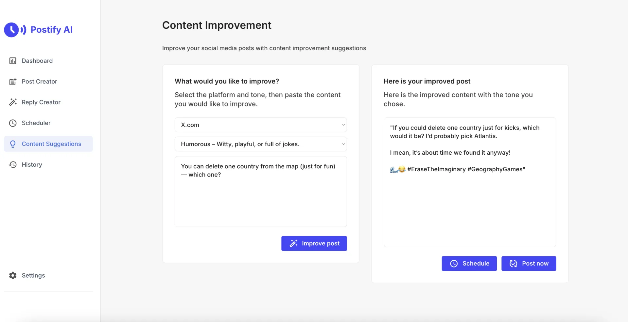Expand the Humorous tone dropdown
This screenshot has height=322, width=628.
[260, 144]
